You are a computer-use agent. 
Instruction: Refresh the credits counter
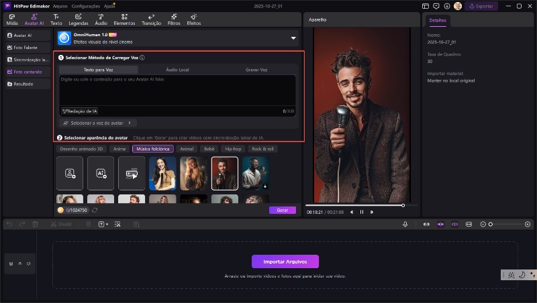pos(95,210)
